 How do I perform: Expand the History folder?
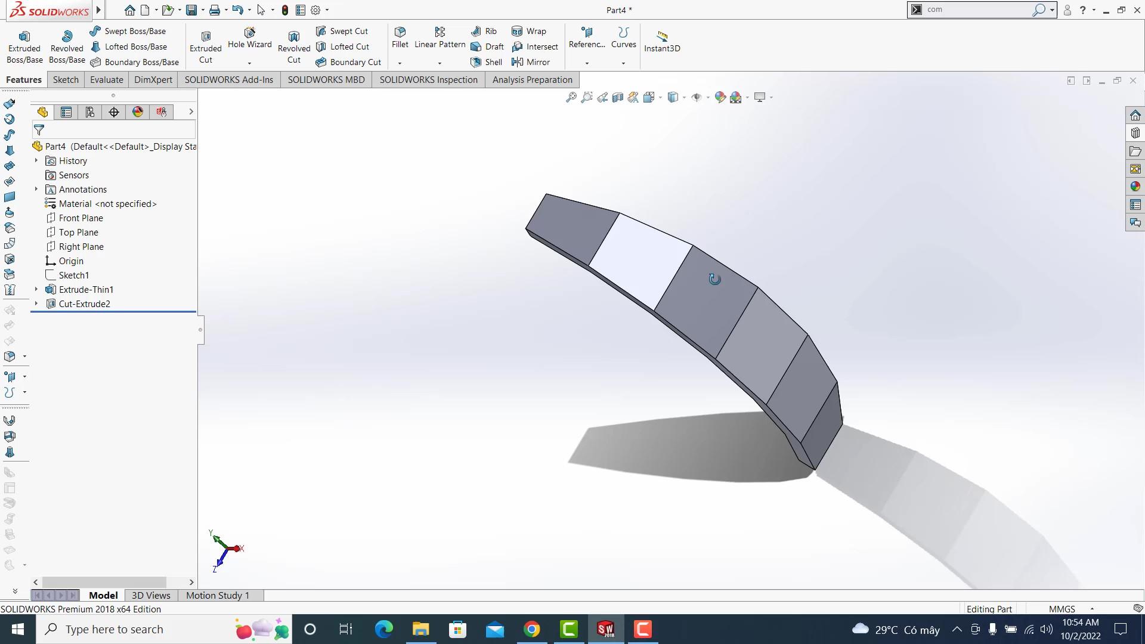tap(36, 160)
